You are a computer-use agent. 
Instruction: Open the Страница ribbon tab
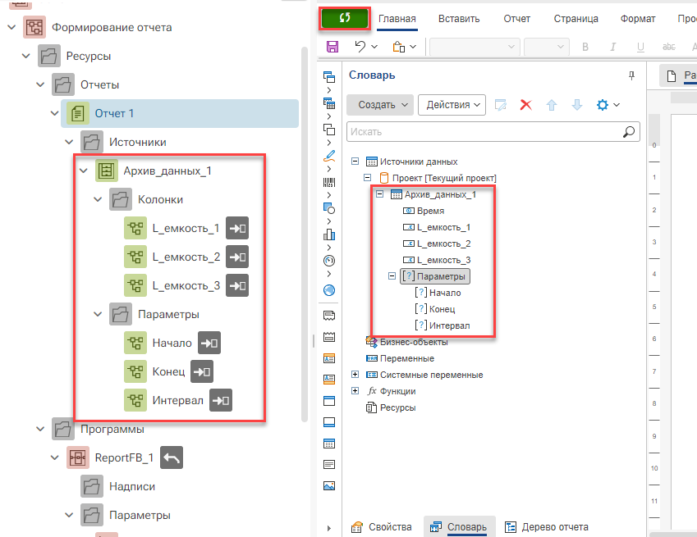coord(575,19)
